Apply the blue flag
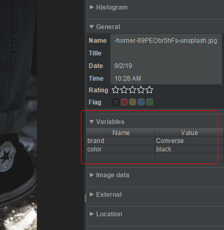This screenshot has width=224, height=230. (x=141, y=102)
